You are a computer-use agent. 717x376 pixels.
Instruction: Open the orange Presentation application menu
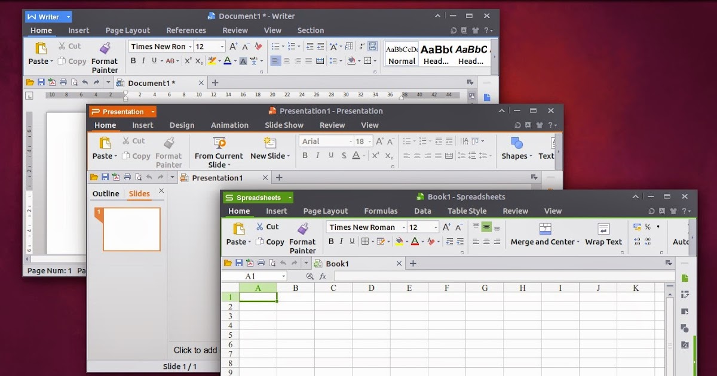tap(124, 112)
